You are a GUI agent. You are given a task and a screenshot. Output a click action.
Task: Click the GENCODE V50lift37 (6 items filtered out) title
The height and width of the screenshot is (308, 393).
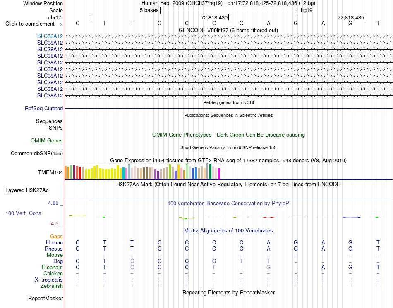click(228, 30)
